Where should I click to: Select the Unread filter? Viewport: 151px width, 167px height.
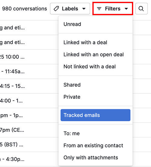95,24
